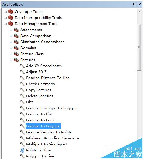Select the Data Comparison label
The width and height of the screenshot is (143, 159).
click(36, 36)
